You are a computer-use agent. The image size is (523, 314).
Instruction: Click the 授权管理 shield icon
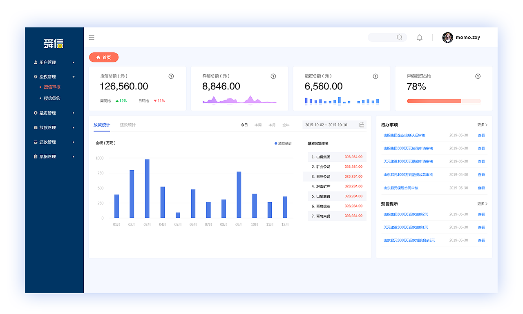(x=36, y=77)
